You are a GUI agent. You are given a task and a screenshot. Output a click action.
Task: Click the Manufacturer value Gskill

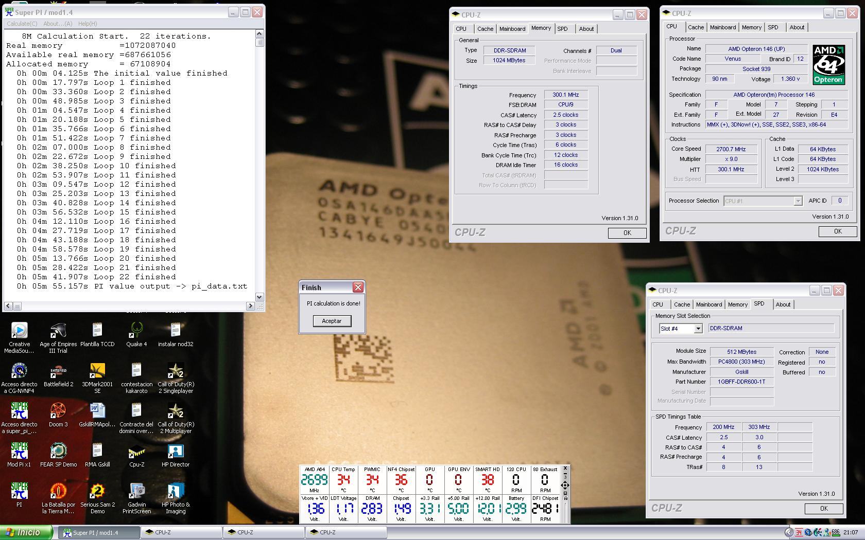click(741, 372)
